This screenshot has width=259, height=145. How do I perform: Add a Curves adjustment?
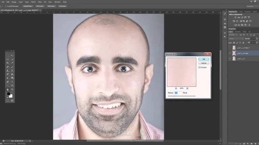tap(242, 17)
